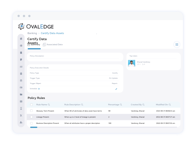Open the bank governance sidebar icon
This screenshot has height=142, width=192.
[21, 80]
